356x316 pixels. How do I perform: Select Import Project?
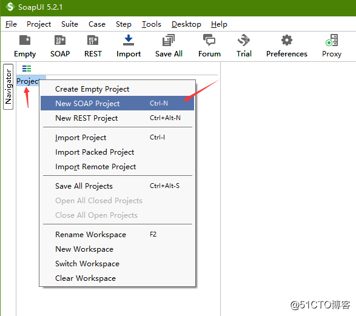117,138
